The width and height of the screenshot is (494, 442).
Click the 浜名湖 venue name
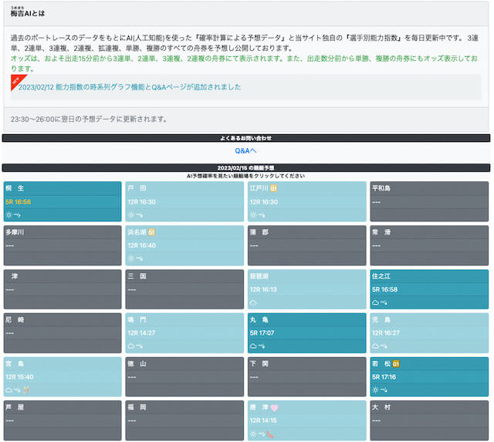[x=137, y=232]
